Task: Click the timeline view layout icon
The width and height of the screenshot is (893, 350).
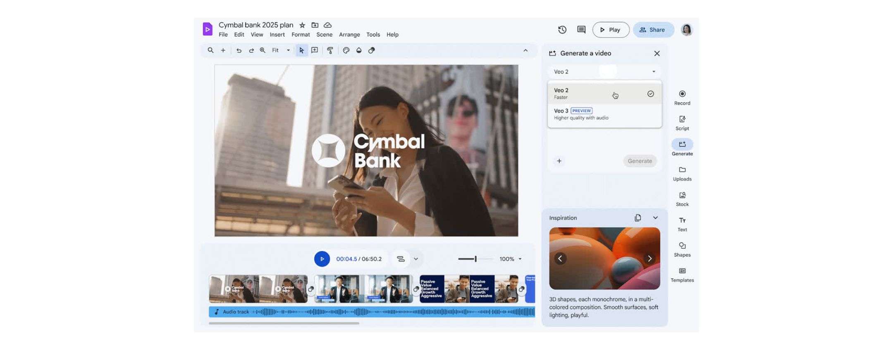Action: [401, 259]
